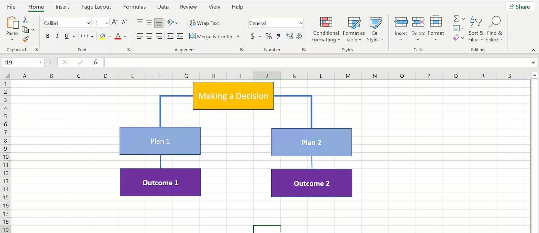
Task: Toggle Italic formatting
Action: click(57, 36)
